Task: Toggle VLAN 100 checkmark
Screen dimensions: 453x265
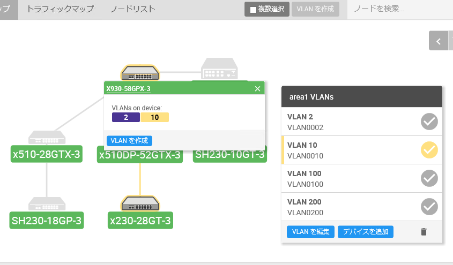Action: click(429, 178)
